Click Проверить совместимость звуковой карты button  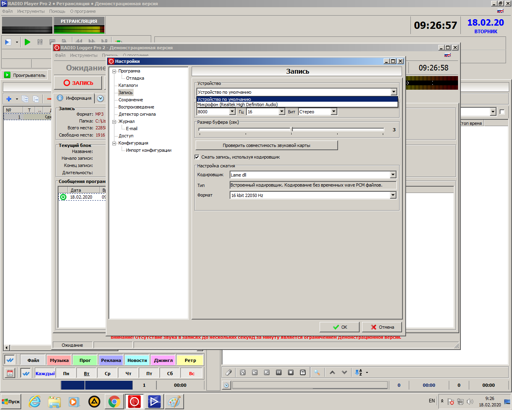tap(266, 145)
